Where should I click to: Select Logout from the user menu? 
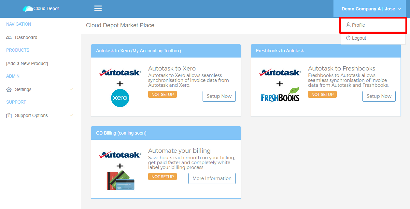(373, 38)
